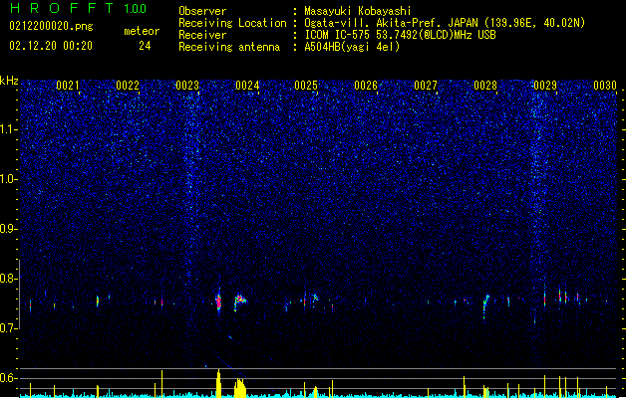The width and height of the screenshot is (627, 398).
Task: Click the ICOM IC-575 receiver text
Action: 400,35
